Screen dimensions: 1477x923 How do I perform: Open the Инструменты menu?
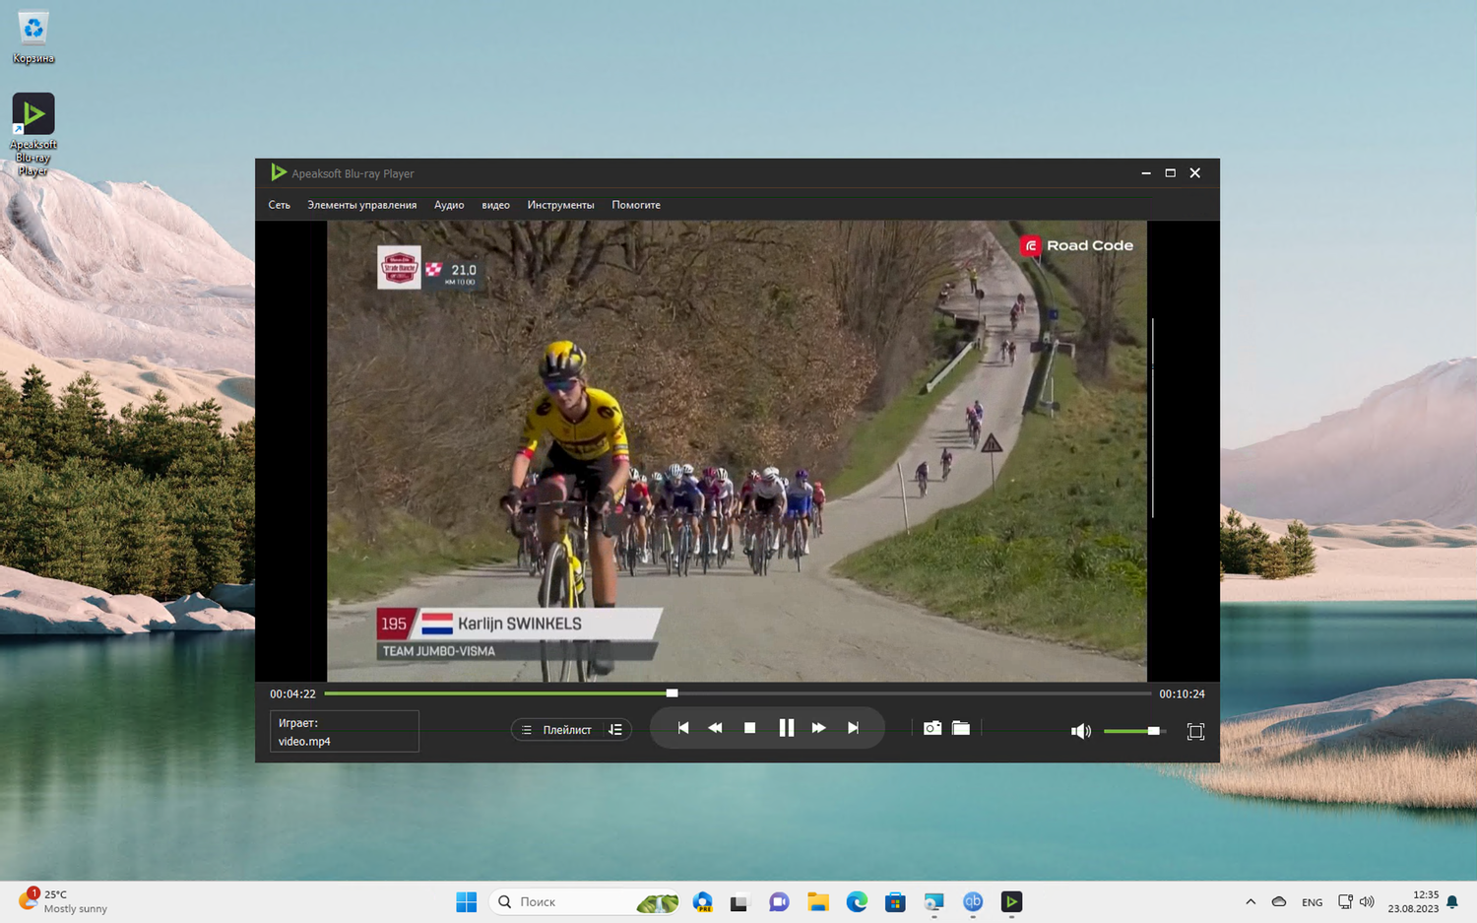(560, 205)
